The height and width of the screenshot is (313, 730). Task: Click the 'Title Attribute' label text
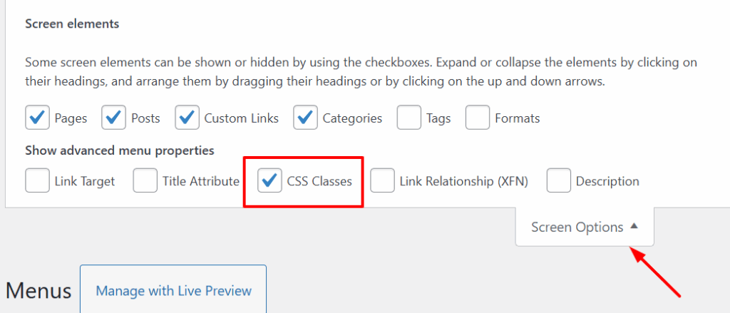click(200, 181)
